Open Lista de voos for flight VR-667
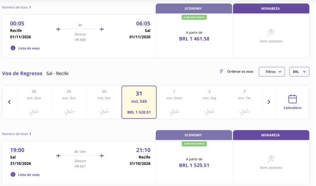The image size is (316, 186). click(x=29, y=175)
